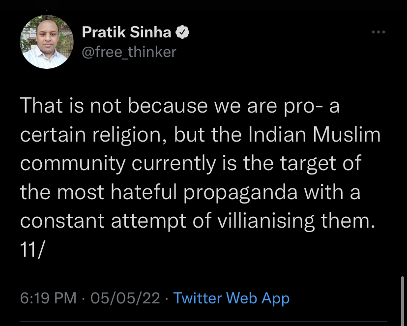This screenshot has width=407, height=326.
Task: Click the word "community" in the tweet
Action: click(x=73, y=164)
